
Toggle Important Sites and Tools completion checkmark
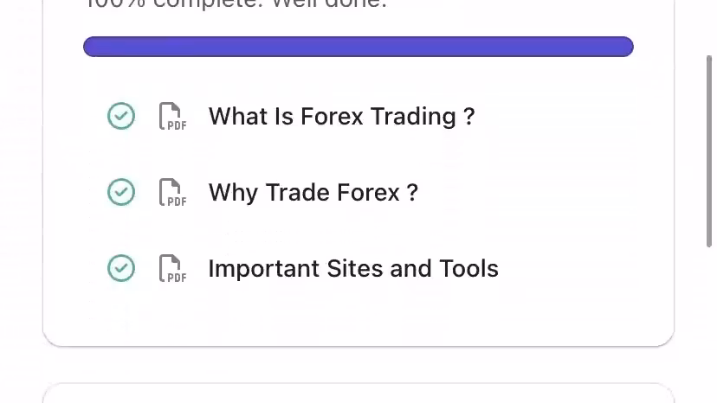(x=121, y=268)
